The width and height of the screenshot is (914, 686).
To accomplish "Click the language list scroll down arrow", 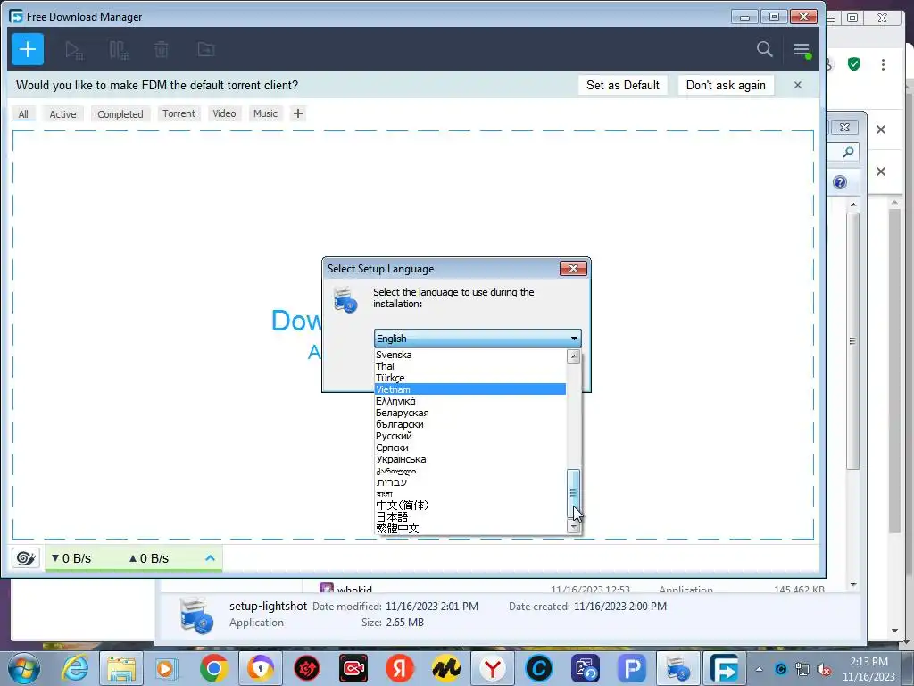I will click(x=574, y=527).
